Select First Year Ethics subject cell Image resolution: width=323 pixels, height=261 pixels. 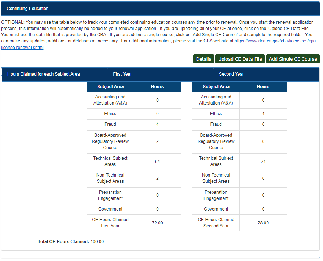(110, 114)
